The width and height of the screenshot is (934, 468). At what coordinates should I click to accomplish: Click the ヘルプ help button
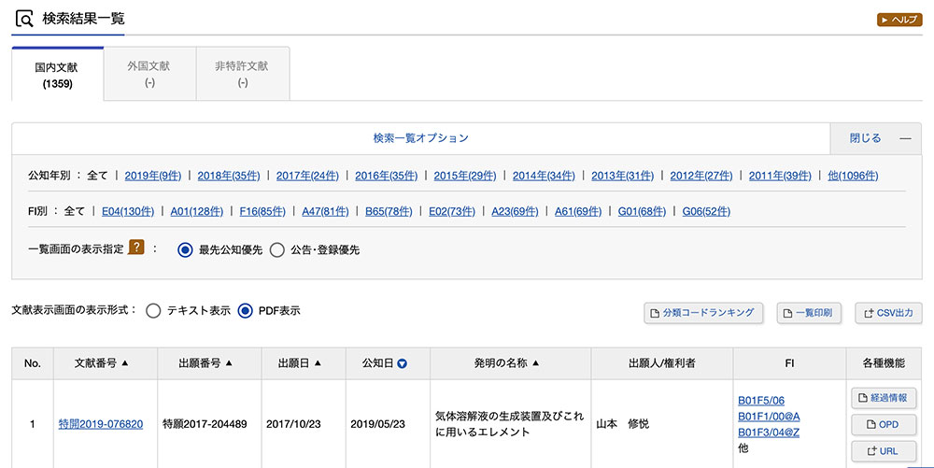pyautogui.click(x=899, y=20)
